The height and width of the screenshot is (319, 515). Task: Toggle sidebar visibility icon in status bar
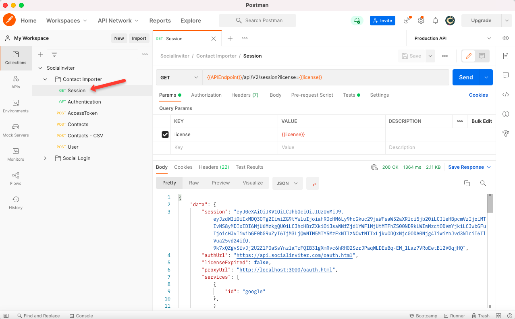(6, 316)
